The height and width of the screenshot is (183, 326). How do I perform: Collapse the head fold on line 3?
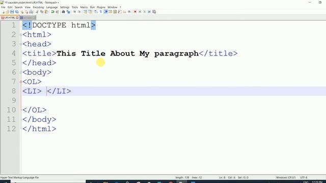coord(21,44)
